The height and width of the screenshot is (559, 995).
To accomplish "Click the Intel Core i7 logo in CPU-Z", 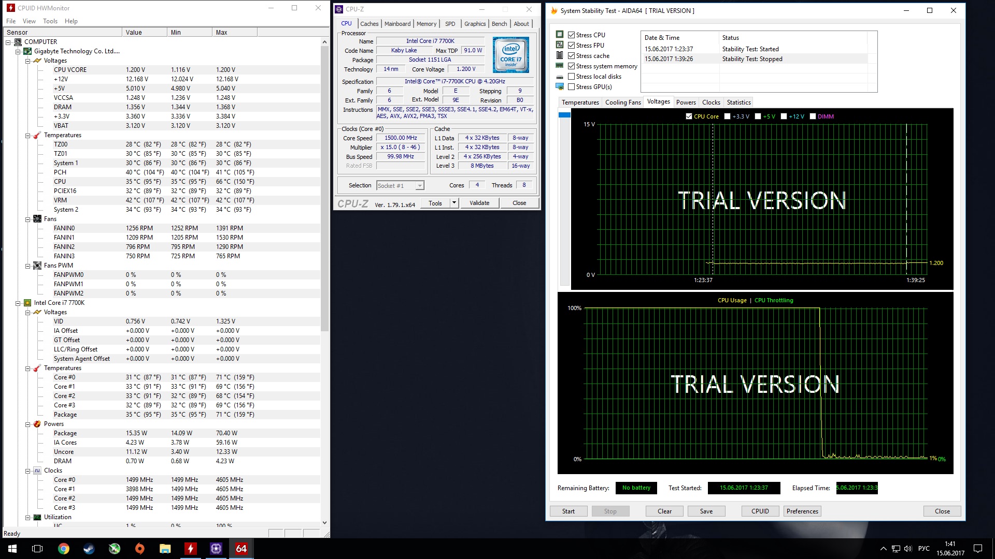I will [510, 55].
